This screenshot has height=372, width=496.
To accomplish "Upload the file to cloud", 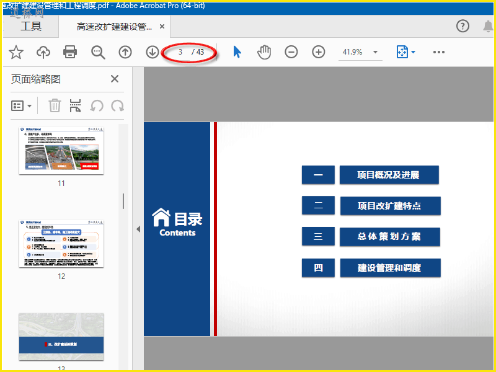I will (43, 52).
